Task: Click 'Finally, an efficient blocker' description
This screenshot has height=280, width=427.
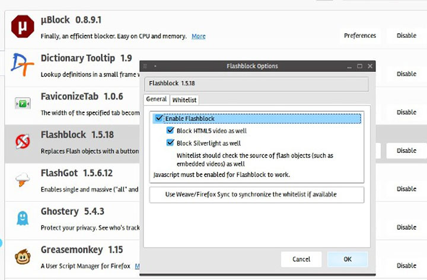Action: click(113, 36)
